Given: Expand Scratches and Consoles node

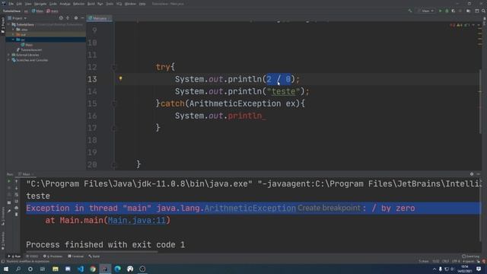Looking at the screenshot, I should pyautogui.click(x=9, y=60).
